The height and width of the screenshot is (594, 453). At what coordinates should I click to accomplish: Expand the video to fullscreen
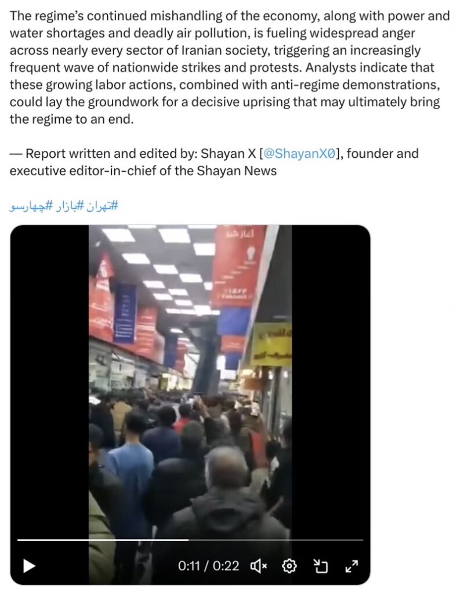(x=351, y=566)
